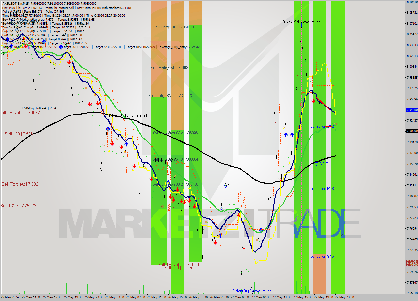Screen dimensions: 418x301
Task: Click the blue 'I I I 7.865' wave label
Action: pos(317,164)
